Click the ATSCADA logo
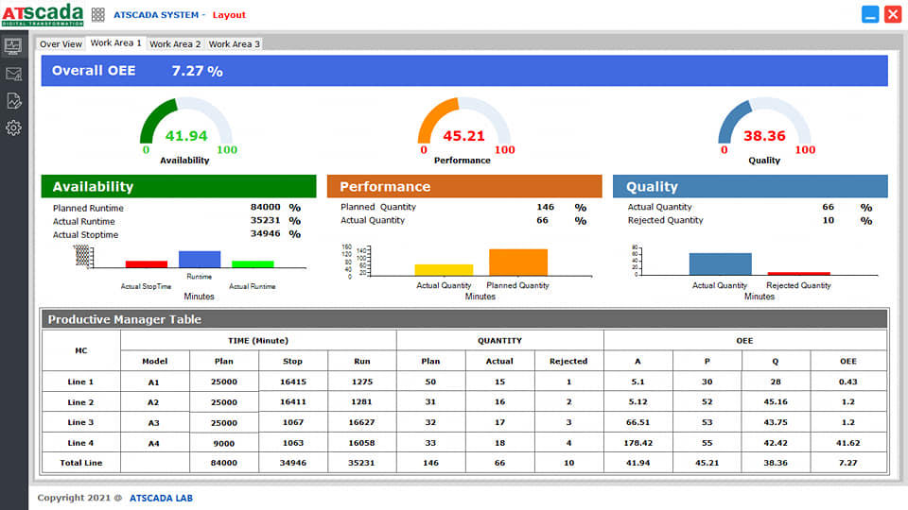908x510 pixels. click(x=42, y=14)
